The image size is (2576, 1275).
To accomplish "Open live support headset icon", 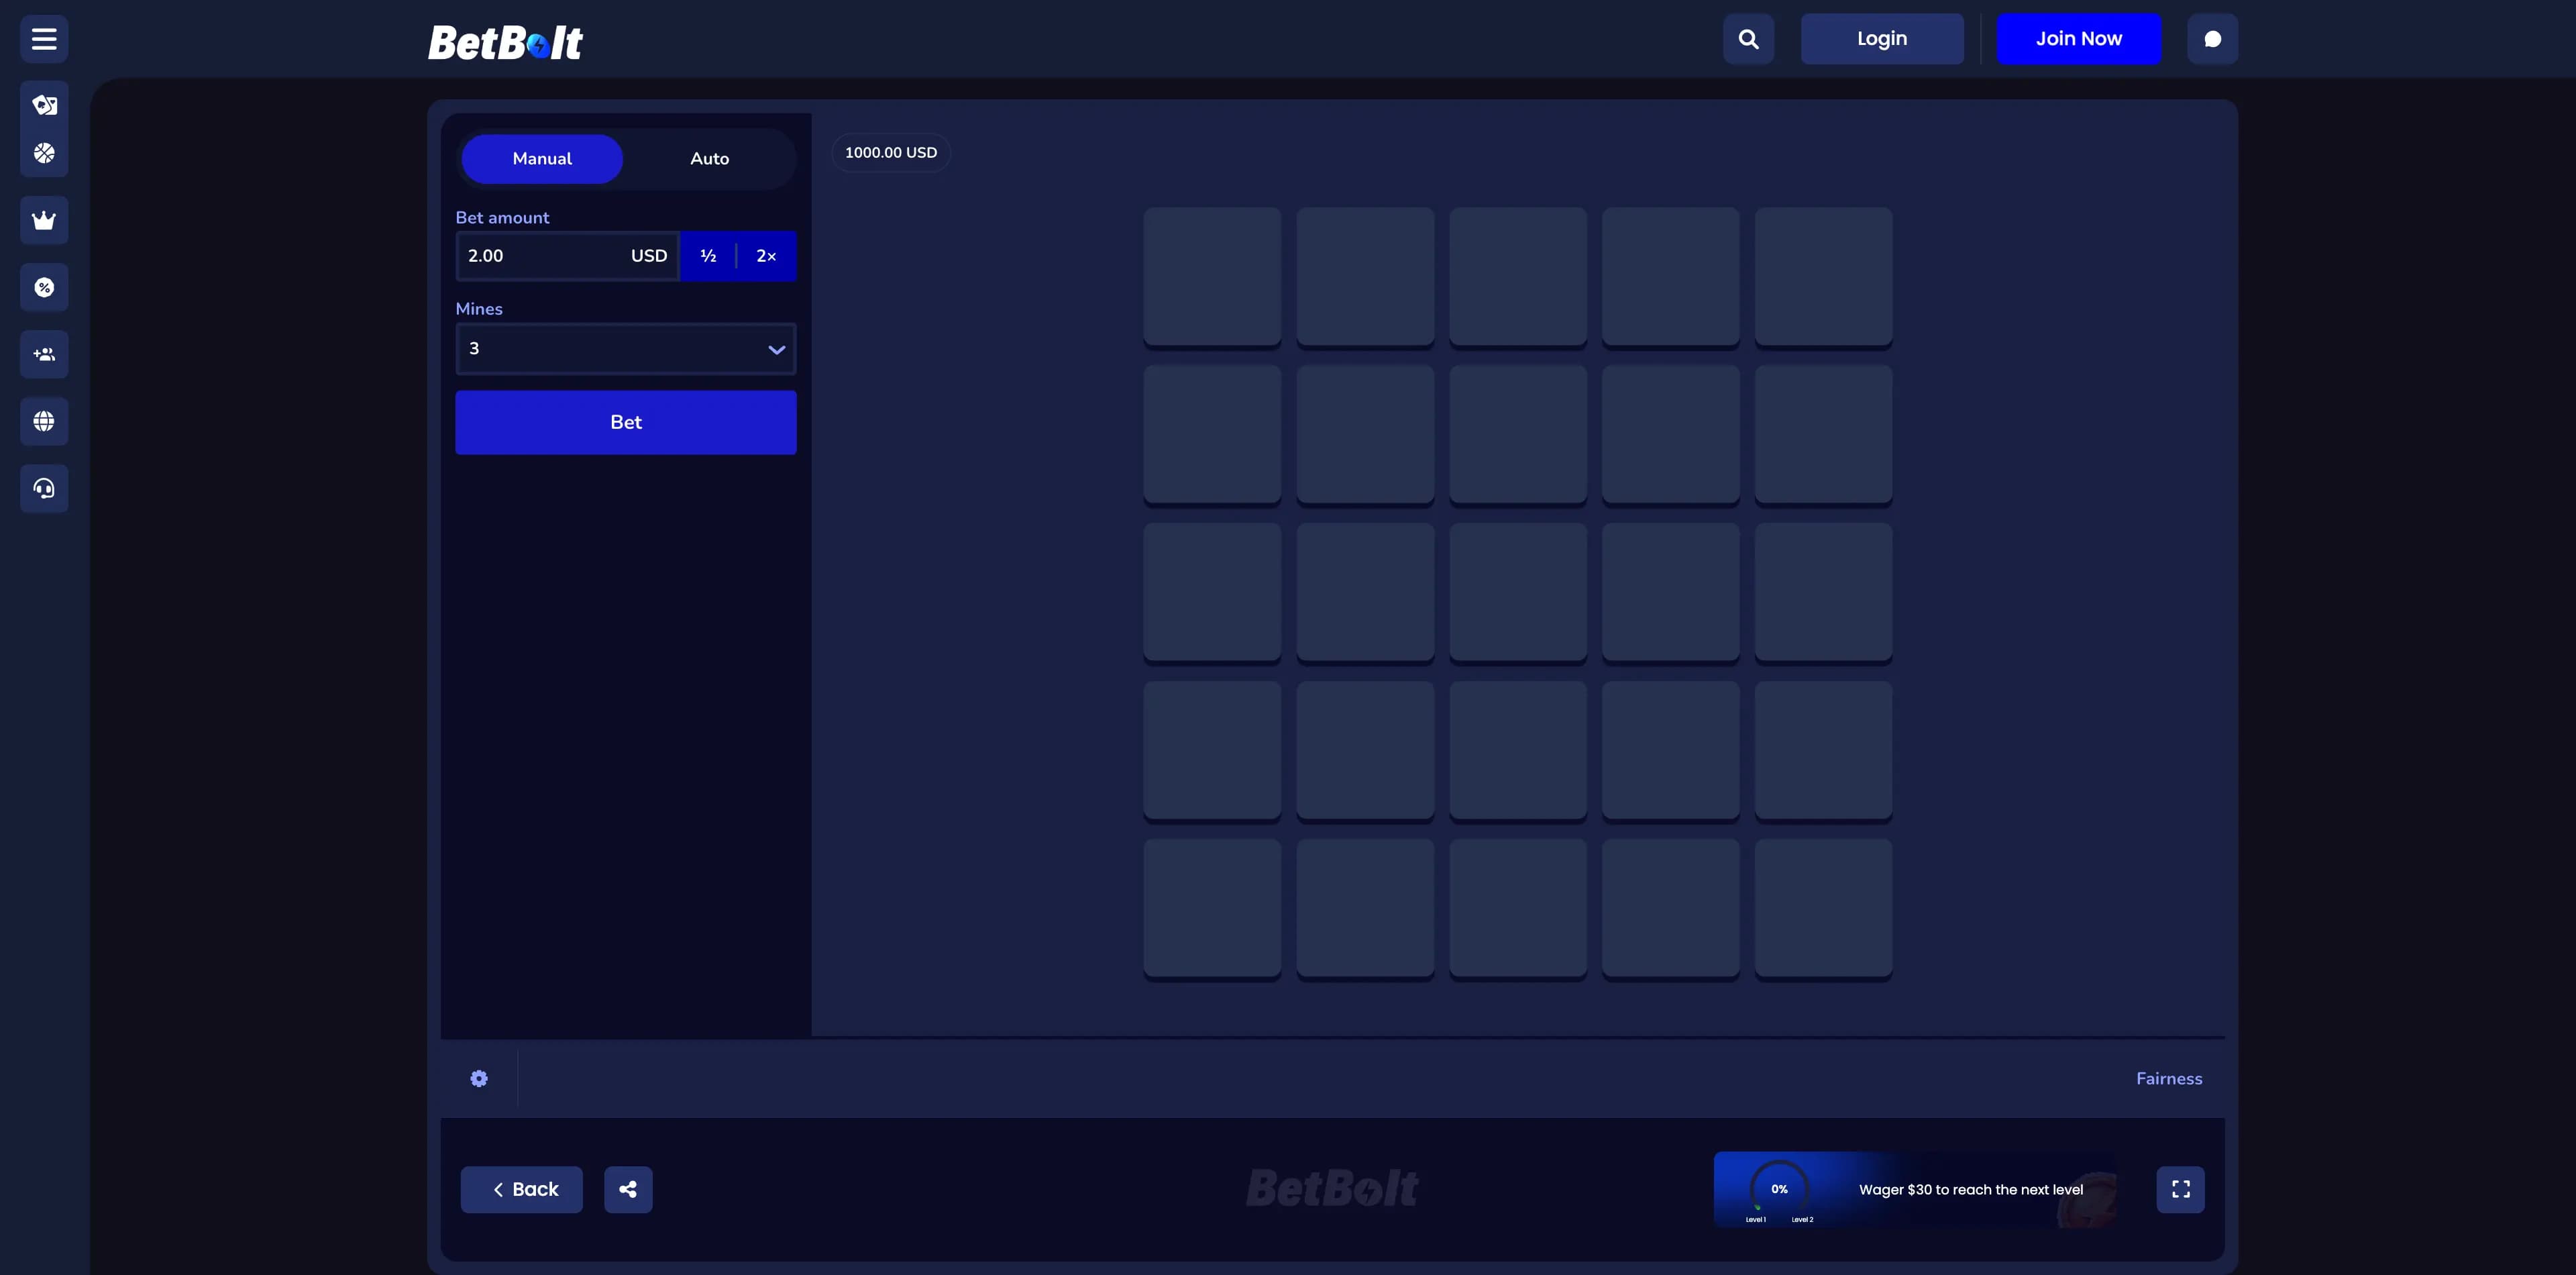I will click(44, 489).
